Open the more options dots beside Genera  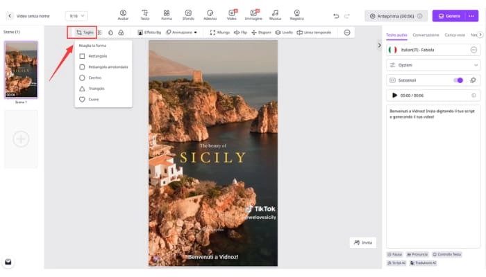[x=471, y=16]
